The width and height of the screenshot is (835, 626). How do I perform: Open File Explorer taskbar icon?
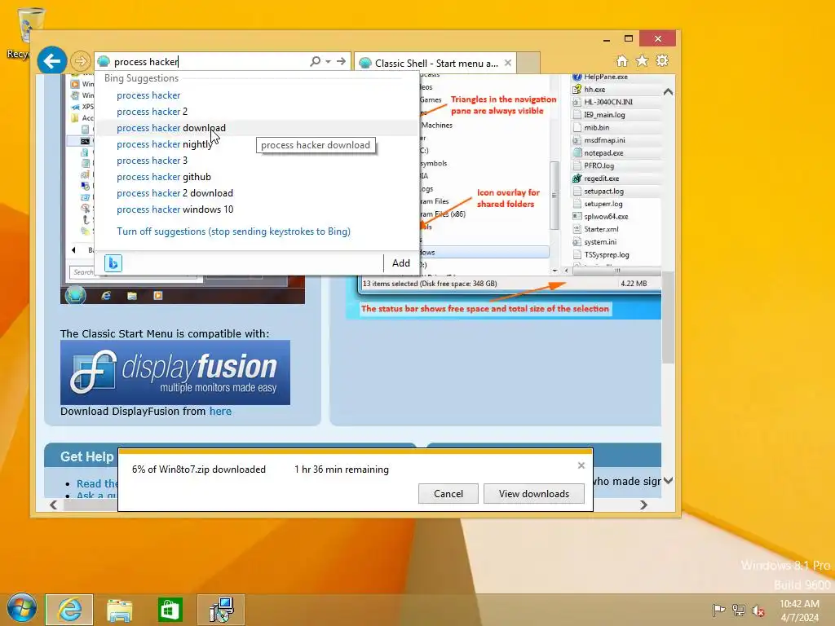click(x=120, y=610)
